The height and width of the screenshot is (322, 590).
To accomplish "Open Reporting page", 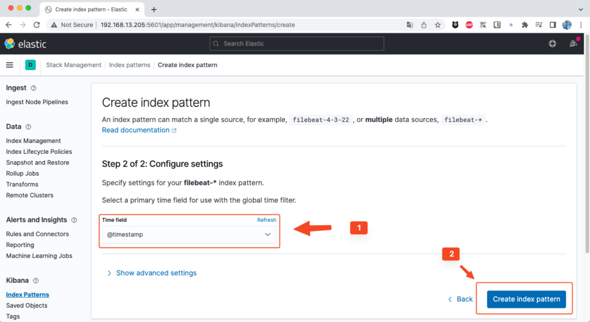I will [x=20, y=245].
